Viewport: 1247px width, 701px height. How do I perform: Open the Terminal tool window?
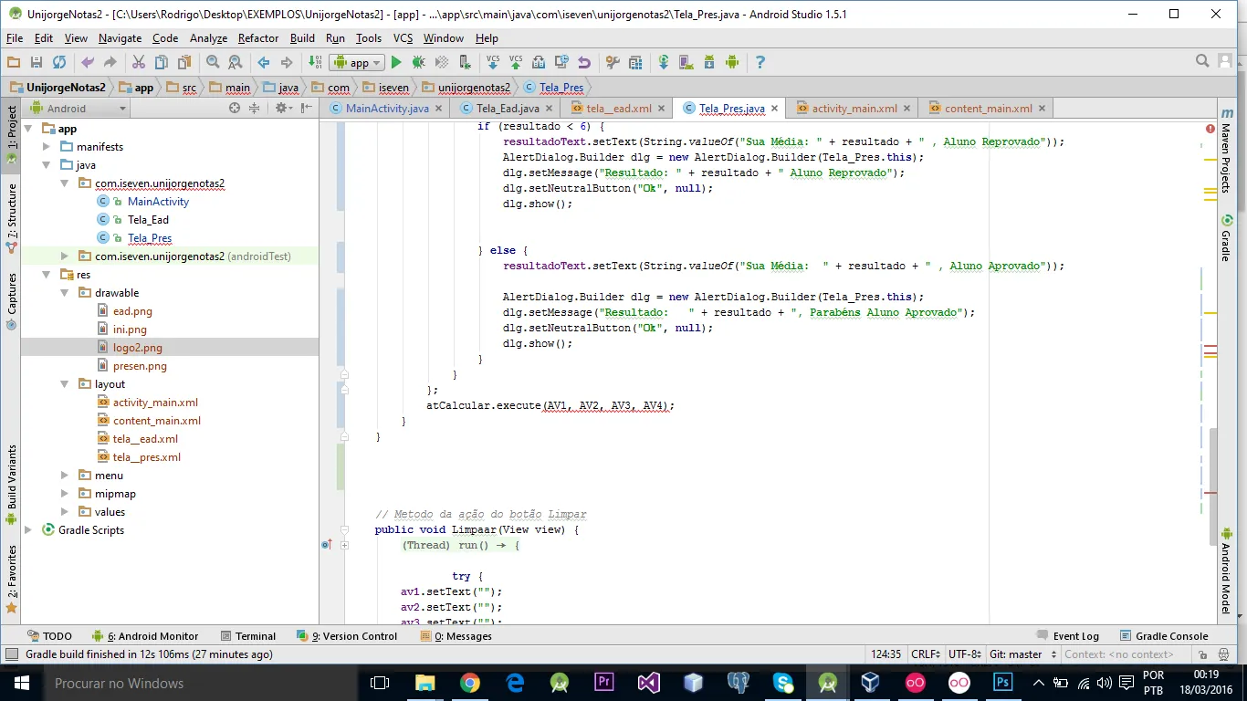tap(255, 636)
